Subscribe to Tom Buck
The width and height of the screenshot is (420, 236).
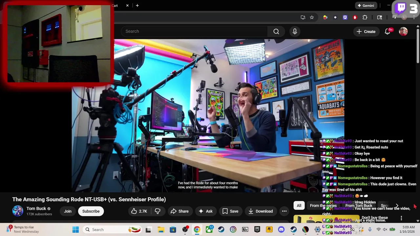click(x=91, y=211)
